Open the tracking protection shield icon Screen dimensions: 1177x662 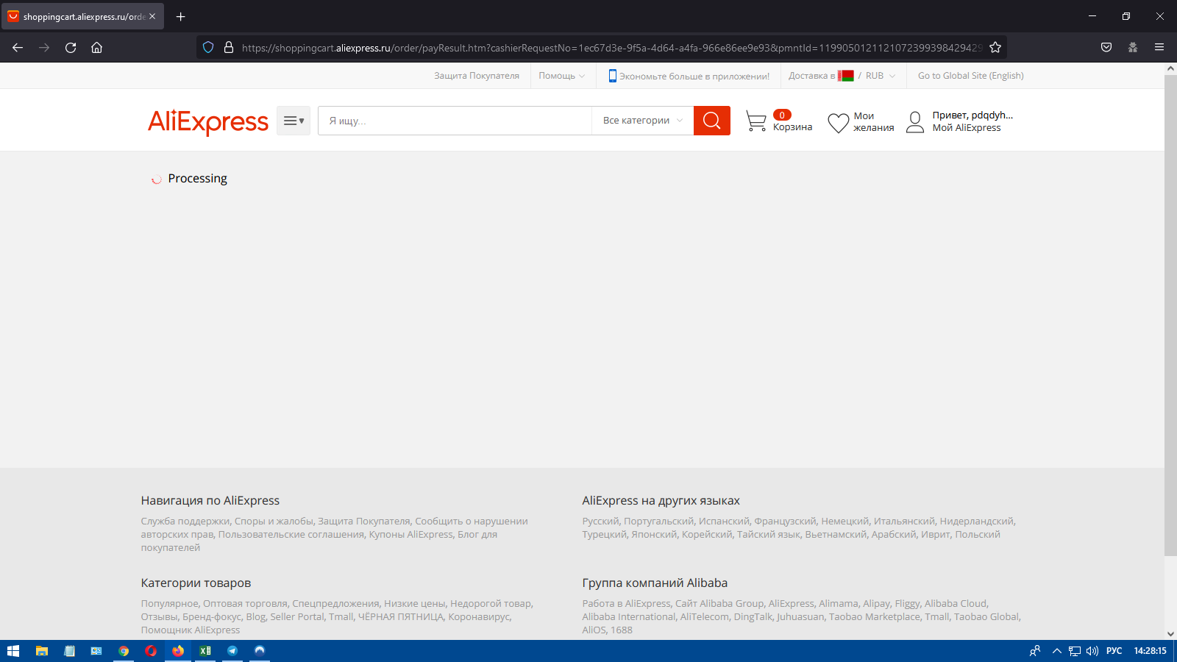pos(208,47)
